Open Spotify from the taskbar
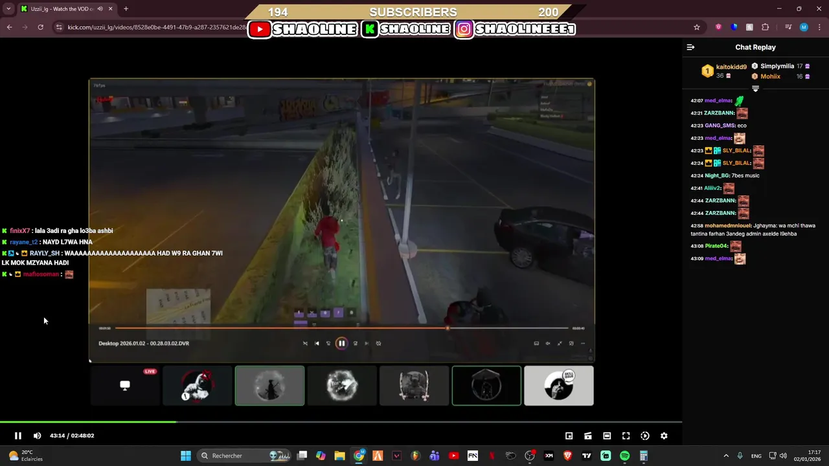This screenshot has height=466, width=829. (624, 456)
